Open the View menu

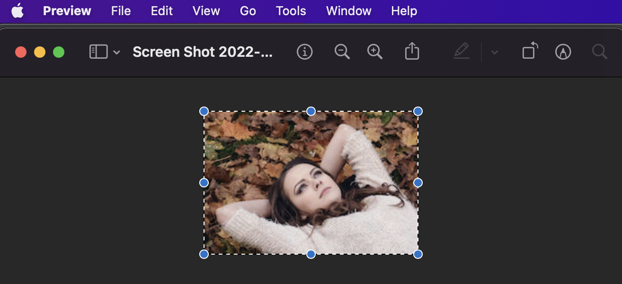point(206,11)
